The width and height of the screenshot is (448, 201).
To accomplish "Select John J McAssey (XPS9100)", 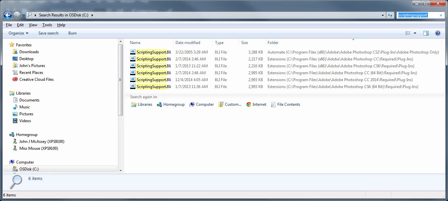I will (x=42, y=142).
